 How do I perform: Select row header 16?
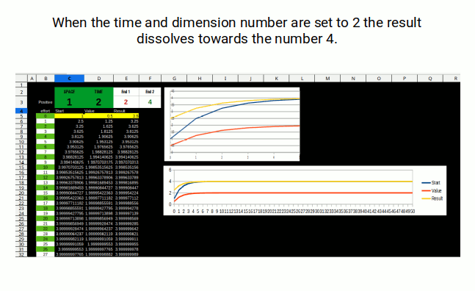pos(21,172)
